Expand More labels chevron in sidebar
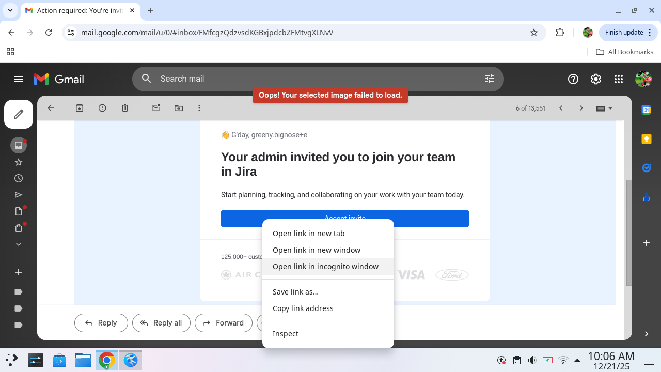Screen dimensions: 661x372 click(x=19, y=244)
